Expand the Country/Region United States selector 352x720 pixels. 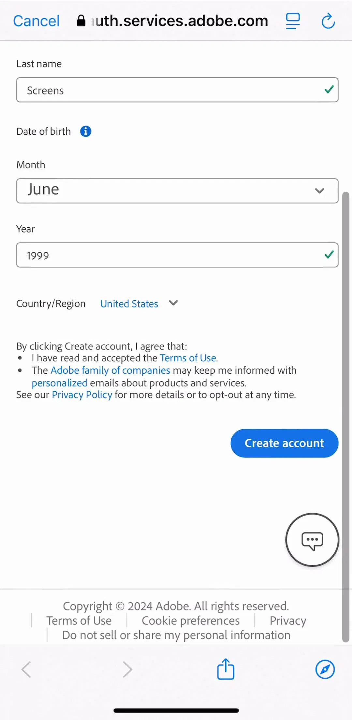click(129, 304)
